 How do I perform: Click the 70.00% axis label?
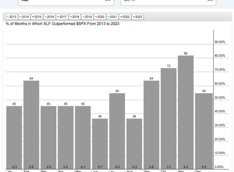pos(220,70)
